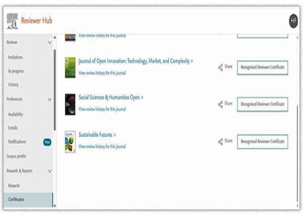This screenshot has height=215, width=303.
Task: Open the HF user profile avatar
Action: [x=293, y=20]
